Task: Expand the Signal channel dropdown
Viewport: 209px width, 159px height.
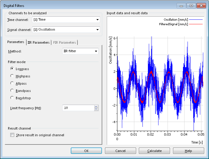Action: pyautogui.click(x=97, y=29)
